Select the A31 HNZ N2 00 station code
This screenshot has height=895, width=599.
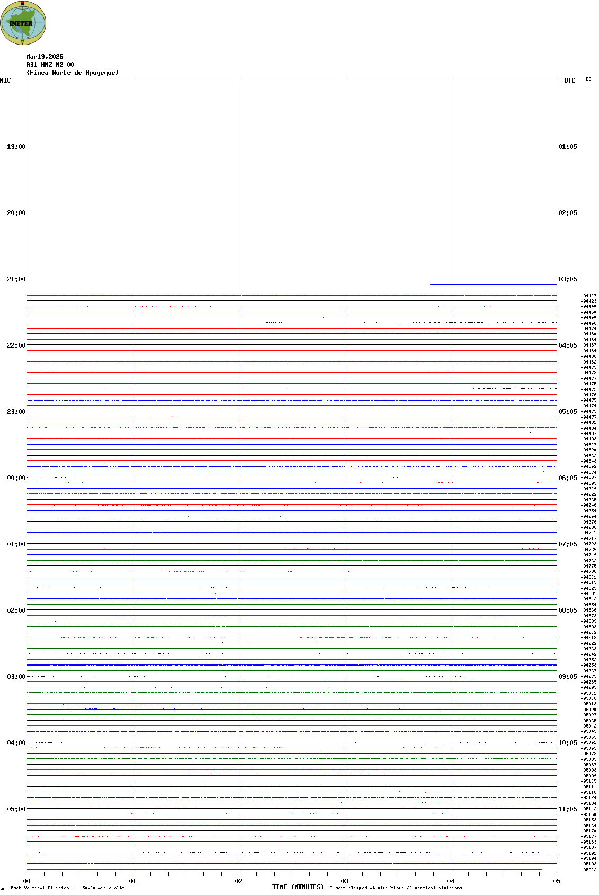coord(50,65)
